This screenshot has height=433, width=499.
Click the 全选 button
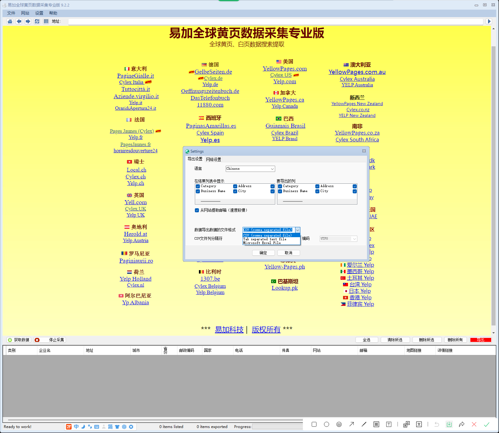pyautogui.click(x=367, y=340)
